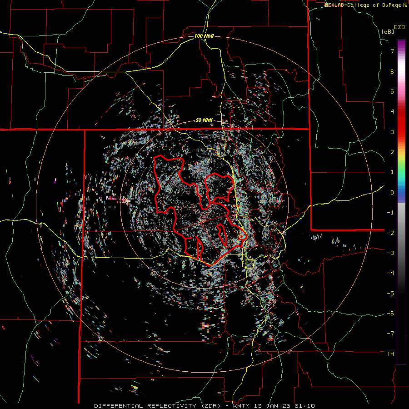Click the "100 NMI" range ring label
409x409 pixels.
pyautogui.click(x=204, y=36)
